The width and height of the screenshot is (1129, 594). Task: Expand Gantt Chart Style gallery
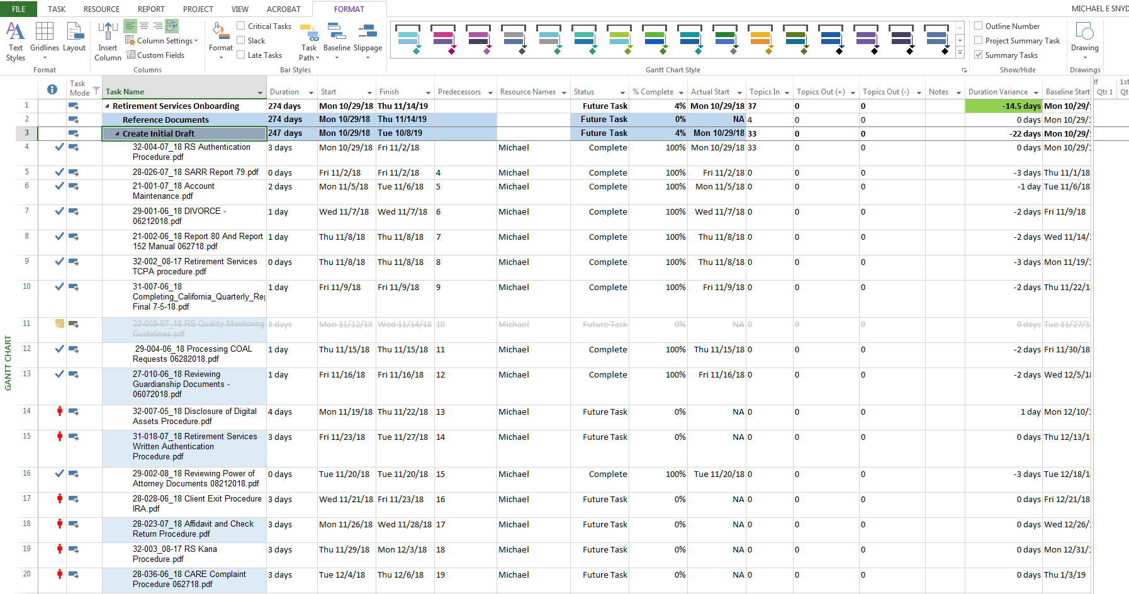click(960, 53)
